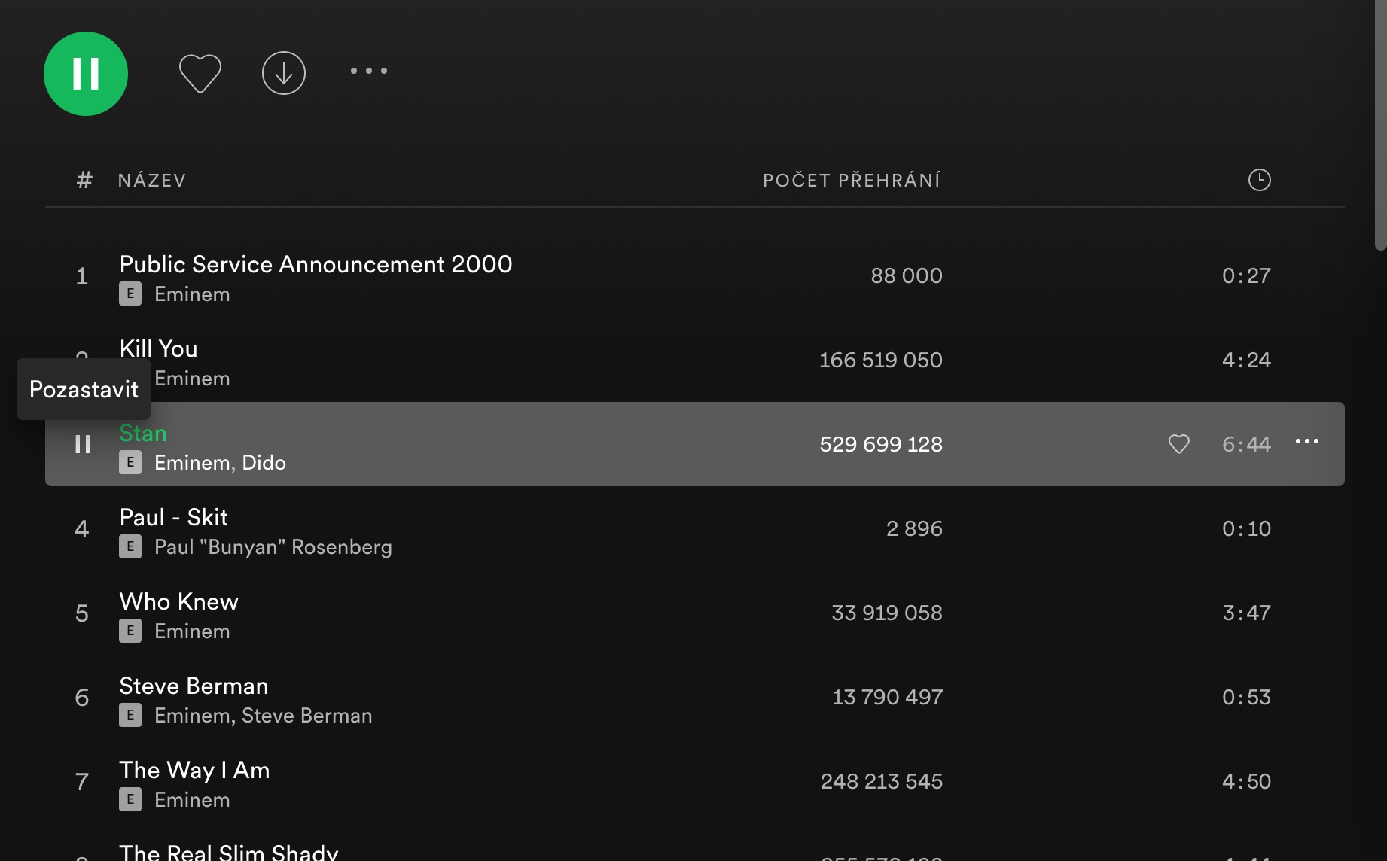This screenshot has width=1387, height=861.
Task: Open Paul "Bunyan" Rosenberg artist link
Action: pyautogui.click(x=273, y=547)
